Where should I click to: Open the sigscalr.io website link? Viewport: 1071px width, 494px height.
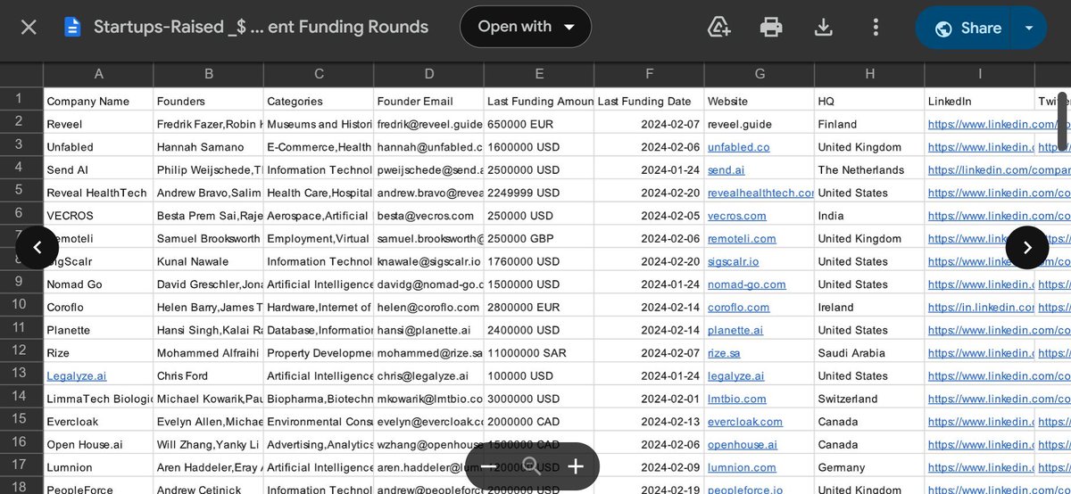[734, 261]
